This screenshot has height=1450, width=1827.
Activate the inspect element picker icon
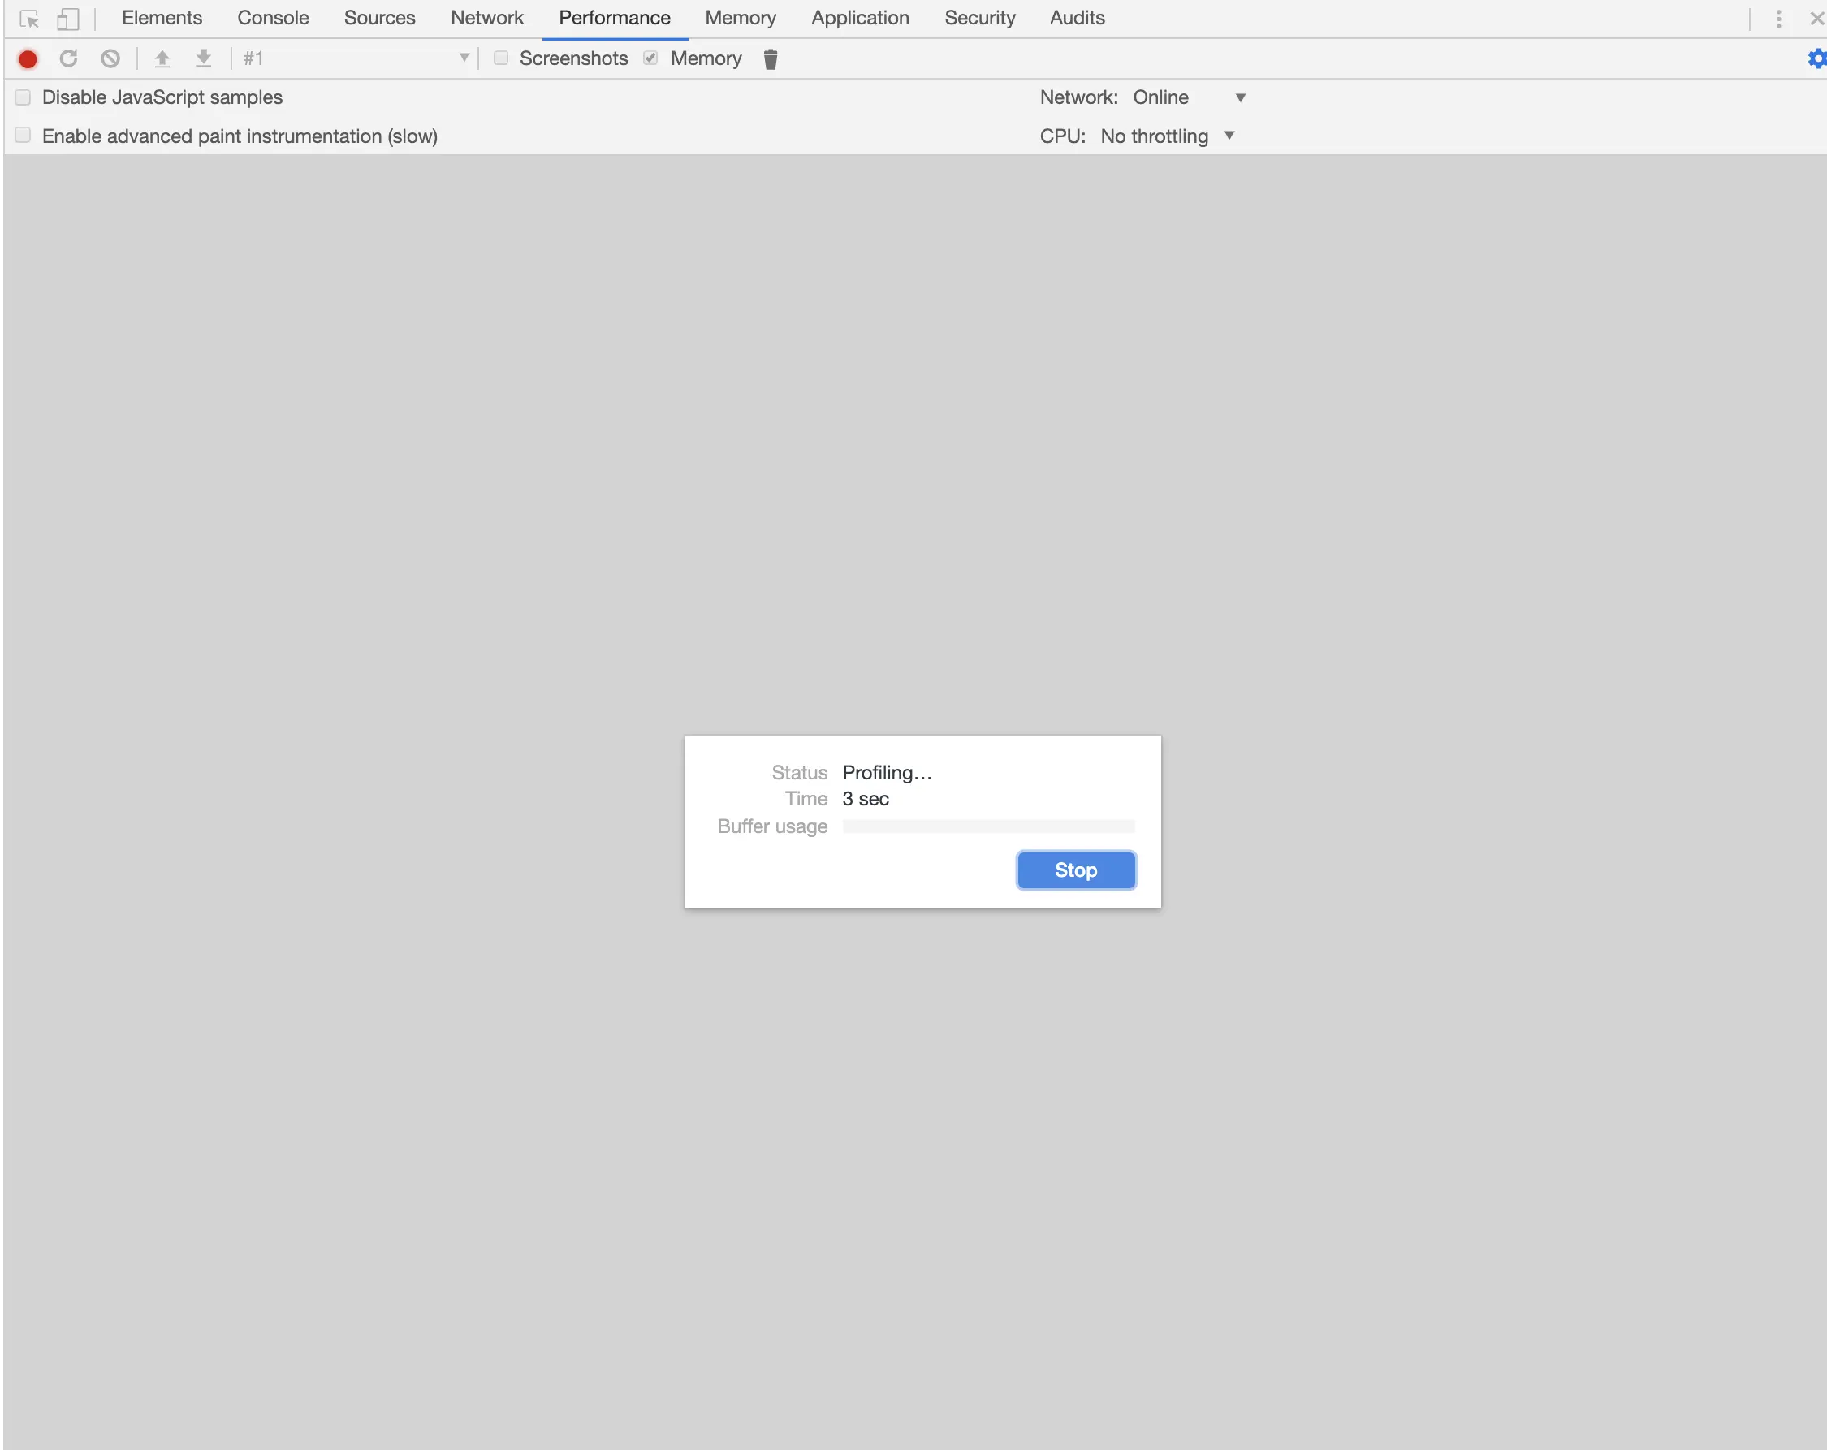[30, 19]
